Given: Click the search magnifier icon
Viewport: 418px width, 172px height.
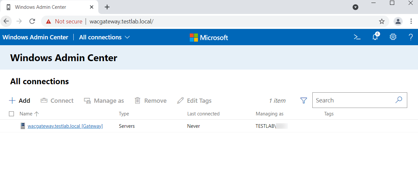Looking at the screenshot, I should (x=398, y=100).
